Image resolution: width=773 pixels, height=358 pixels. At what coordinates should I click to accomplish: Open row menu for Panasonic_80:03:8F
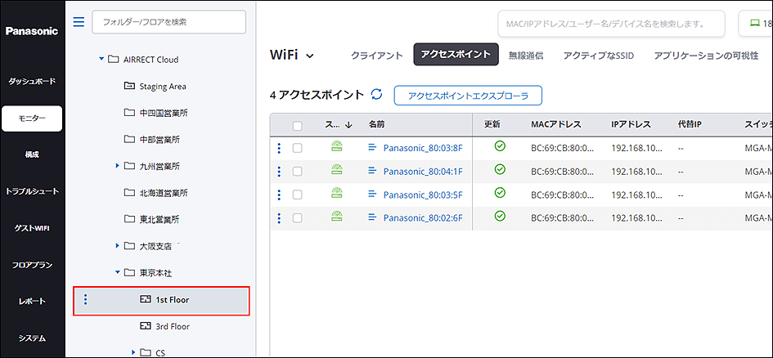click(x=279, y=148)
